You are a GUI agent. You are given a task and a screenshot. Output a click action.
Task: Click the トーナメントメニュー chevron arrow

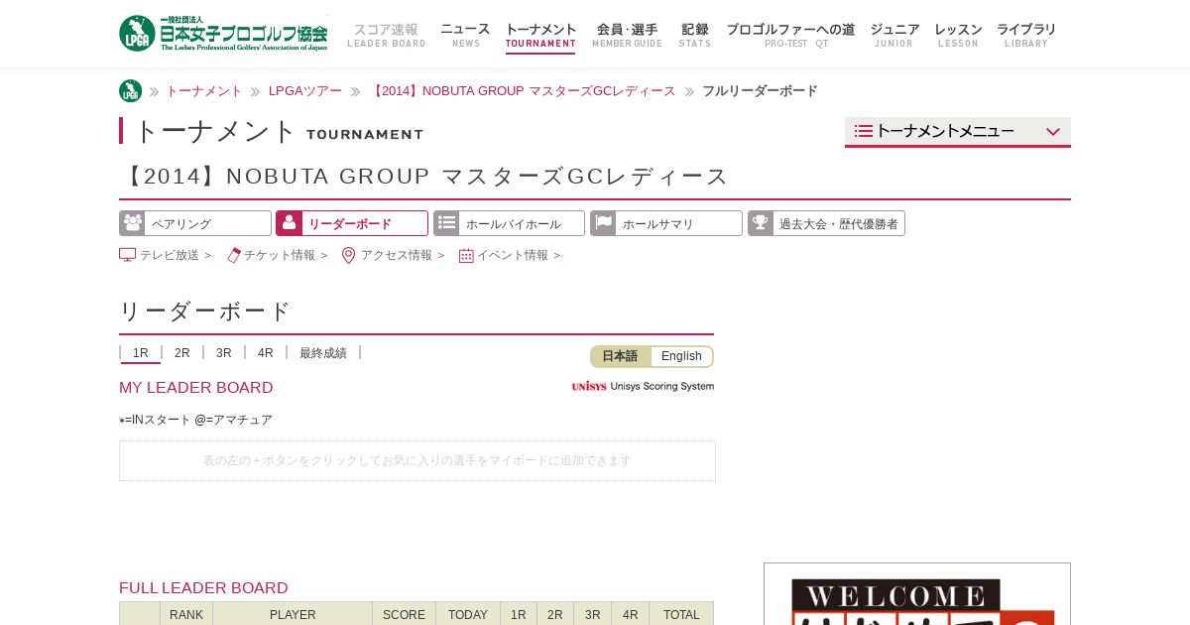click(x=1053, y=132)
